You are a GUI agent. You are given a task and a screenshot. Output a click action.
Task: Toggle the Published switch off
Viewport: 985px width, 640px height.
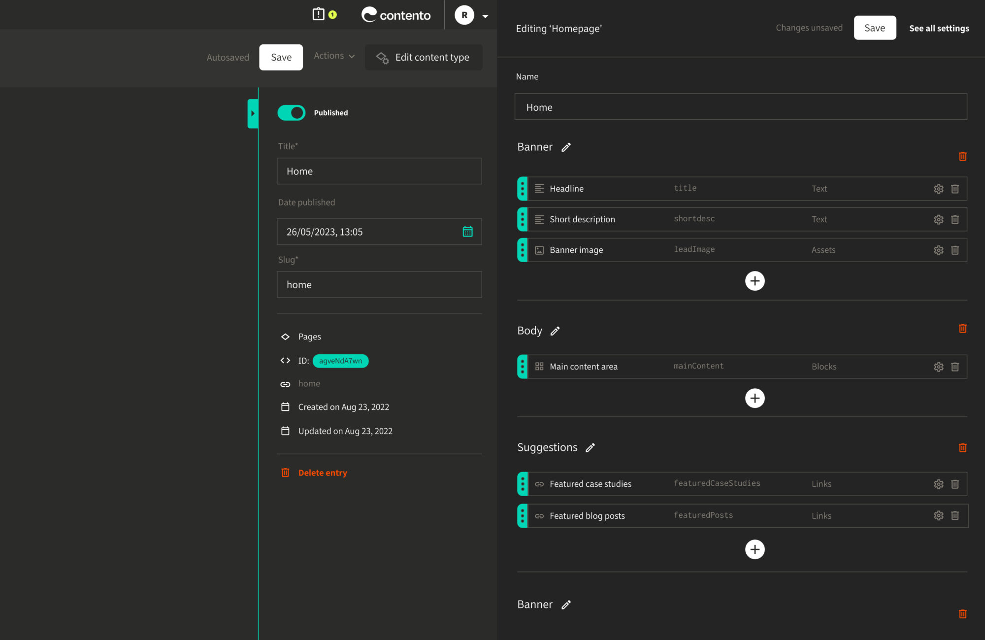[x=292, y=113]
